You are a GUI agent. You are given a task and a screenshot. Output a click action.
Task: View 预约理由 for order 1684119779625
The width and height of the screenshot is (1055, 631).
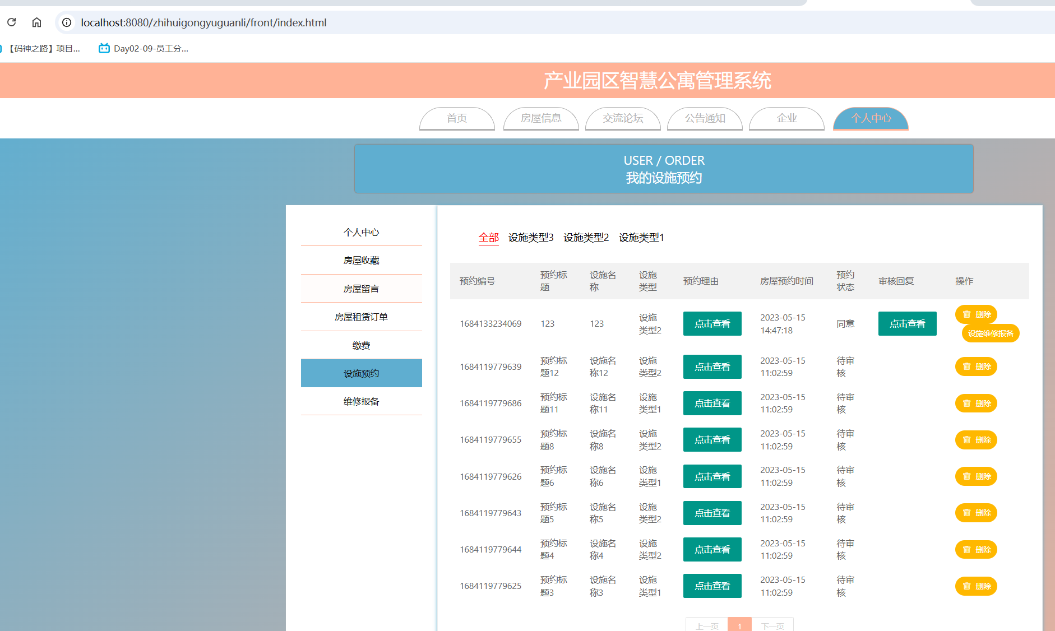(x=712, y=586)
